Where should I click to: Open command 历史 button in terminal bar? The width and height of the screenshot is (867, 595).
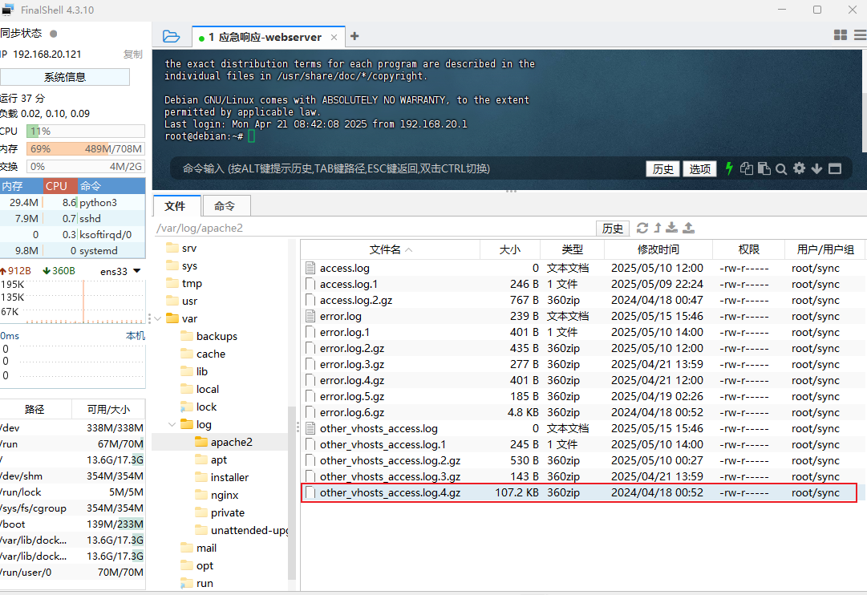662,168
